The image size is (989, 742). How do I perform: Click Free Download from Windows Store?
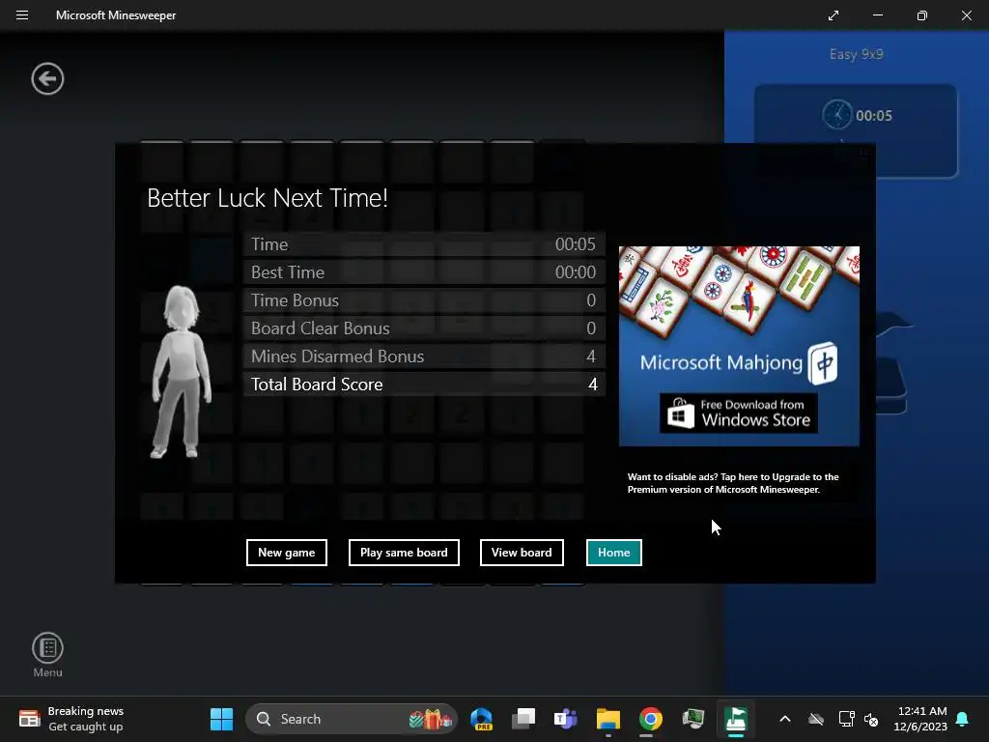739,414
